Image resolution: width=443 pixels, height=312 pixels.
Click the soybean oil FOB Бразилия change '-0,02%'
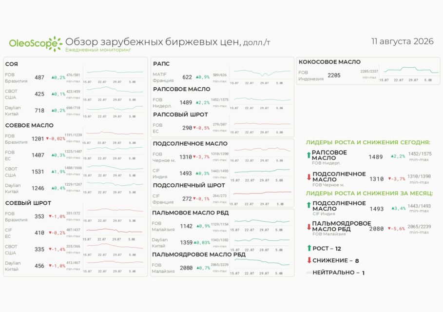(56, 139)
